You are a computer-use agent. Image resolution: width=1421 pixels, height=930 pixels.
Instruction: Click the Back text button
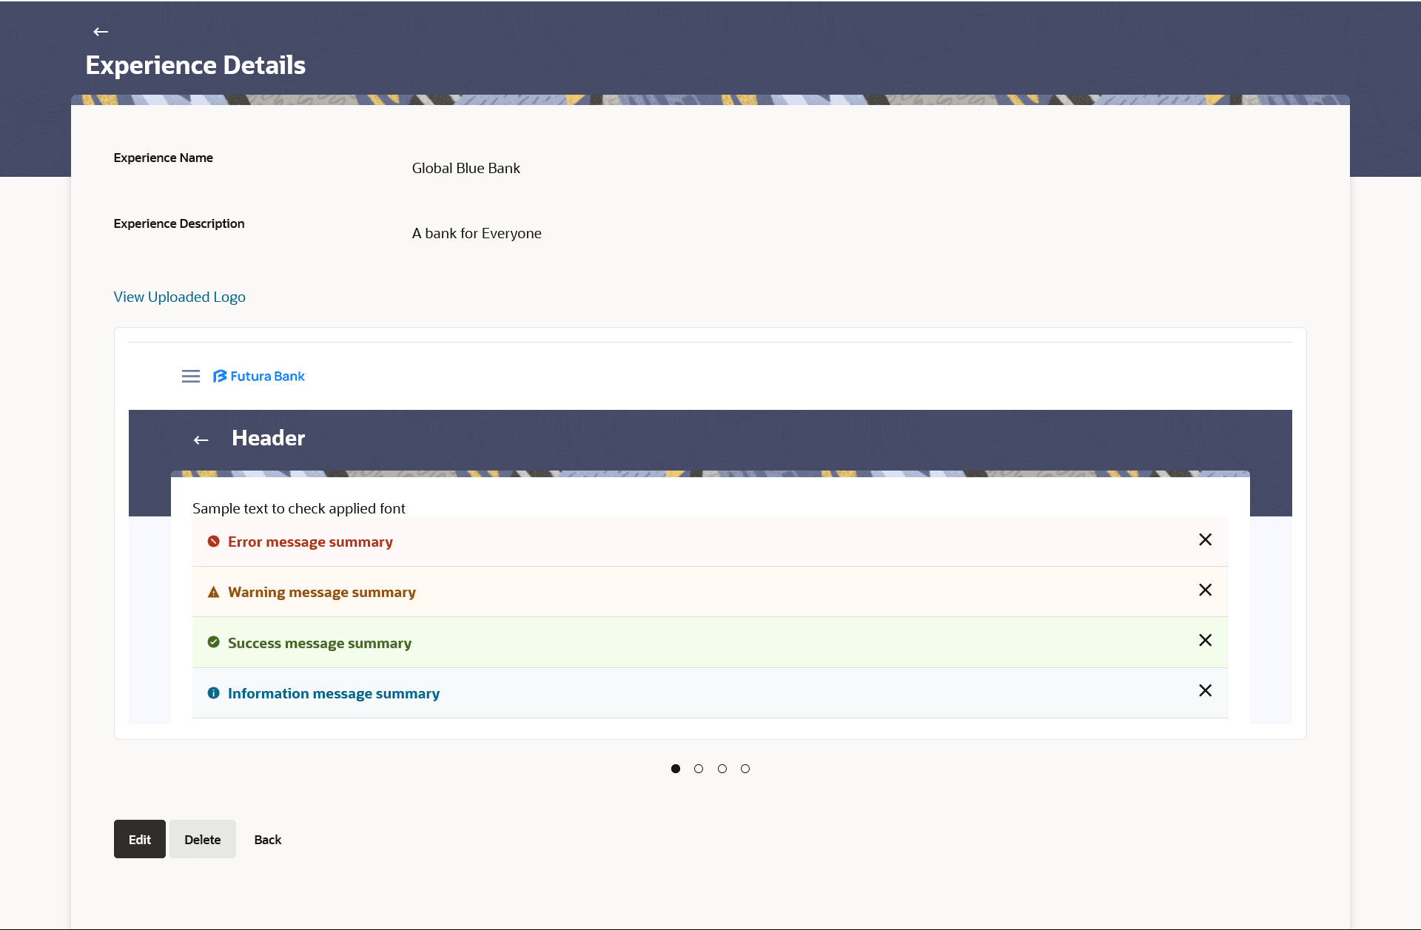click(x=267, y=840)
